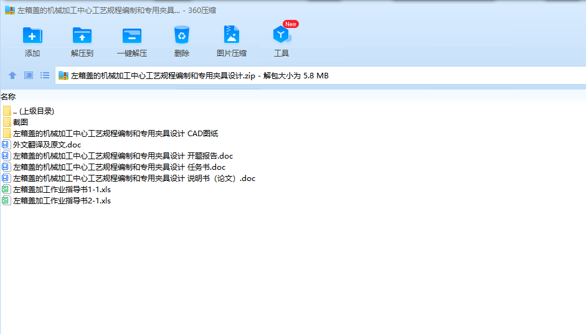Click the 说明书（论文）.doc document icon

[x=6, y=178]
